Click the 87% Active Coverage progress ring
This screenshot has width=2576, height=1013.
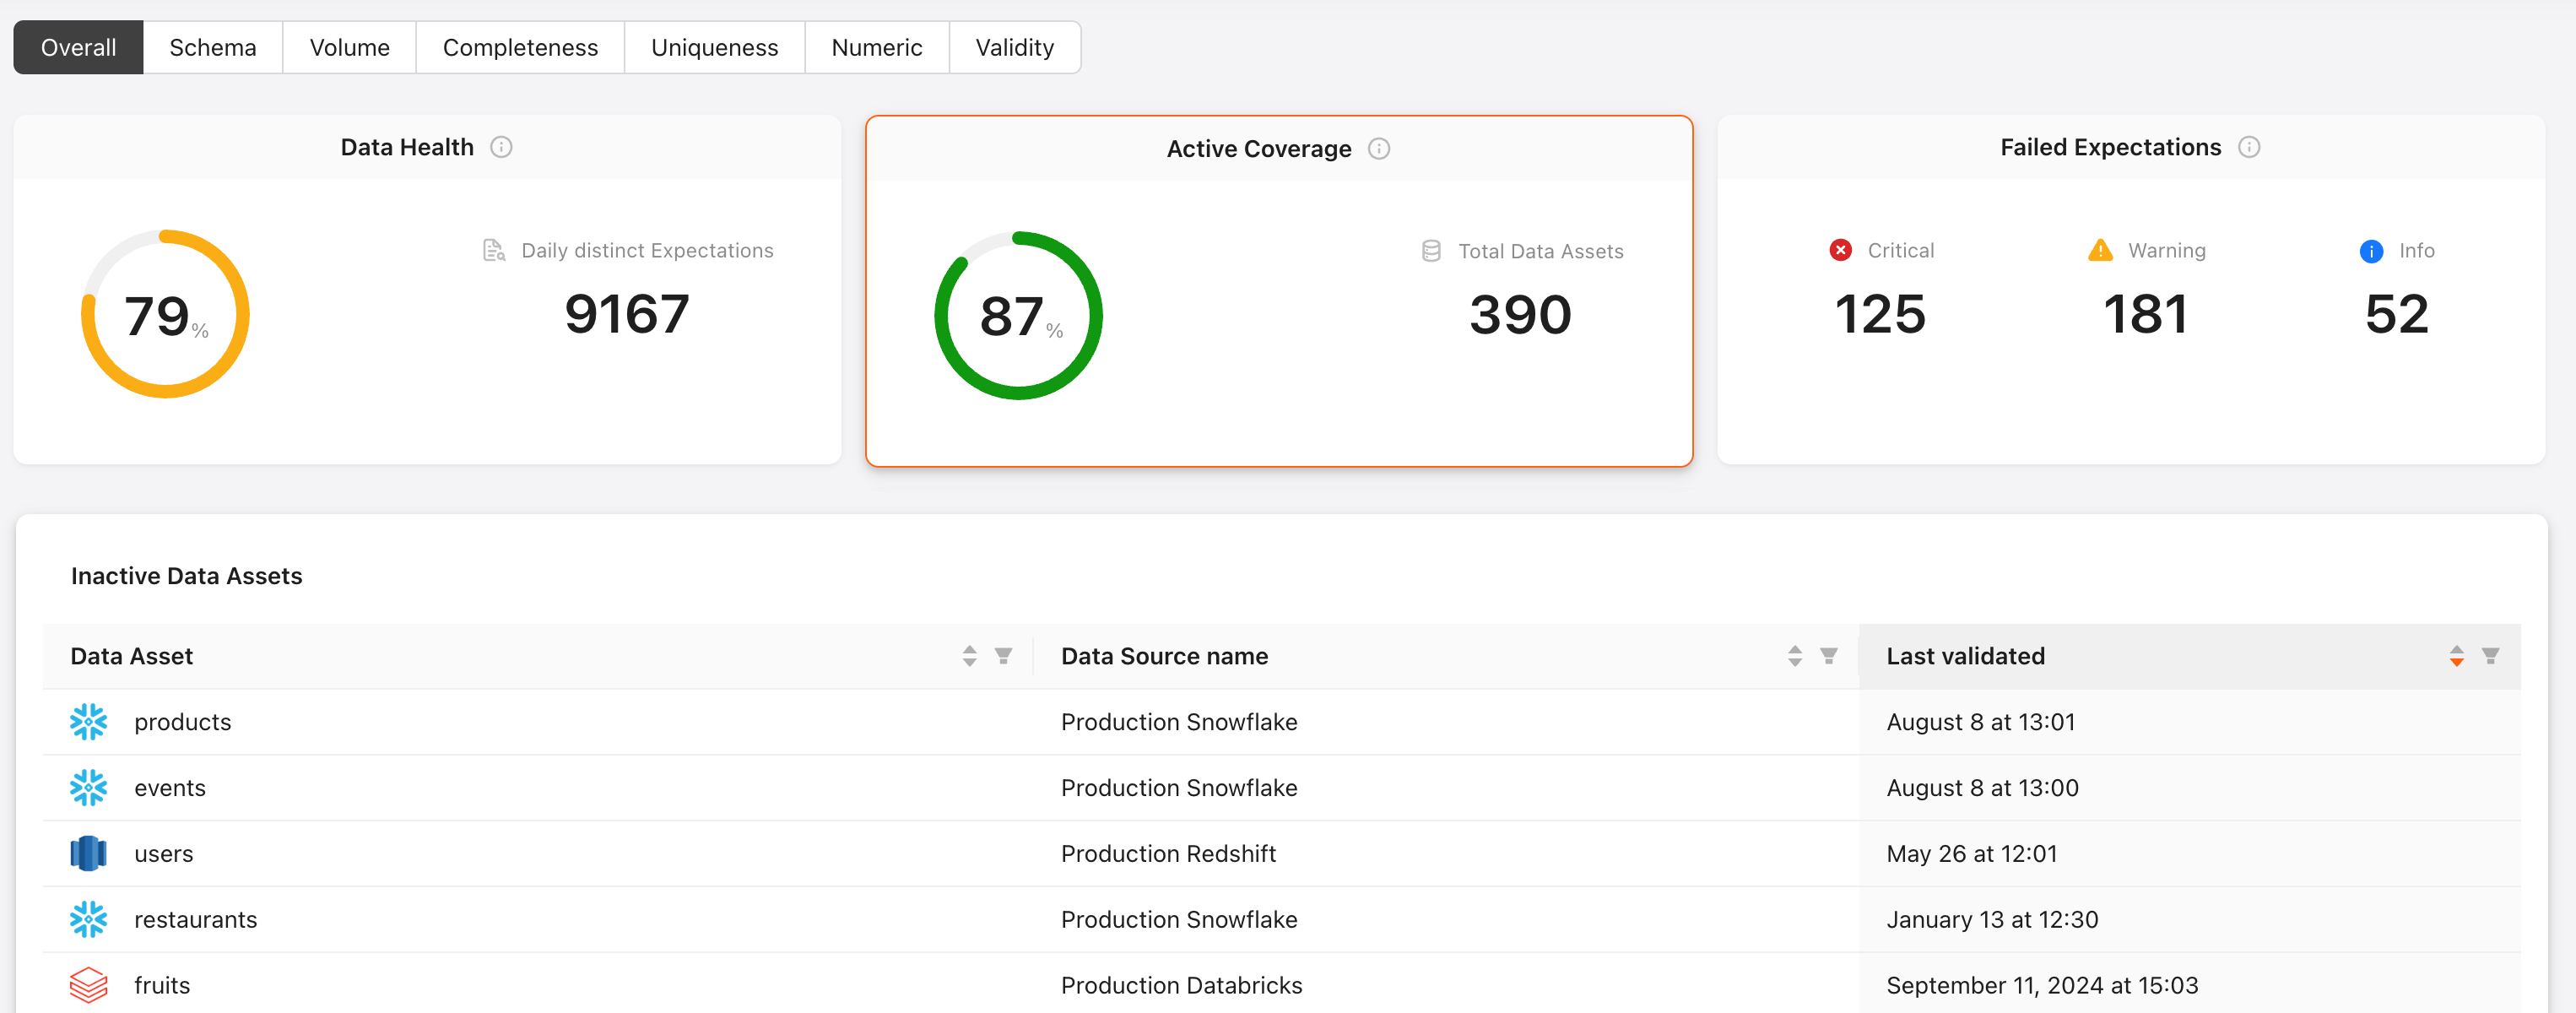click(x=1018, y=316)
